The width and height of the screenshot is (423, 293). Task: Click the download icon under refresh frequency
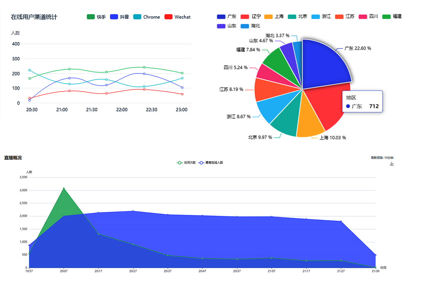pos(392,164)
